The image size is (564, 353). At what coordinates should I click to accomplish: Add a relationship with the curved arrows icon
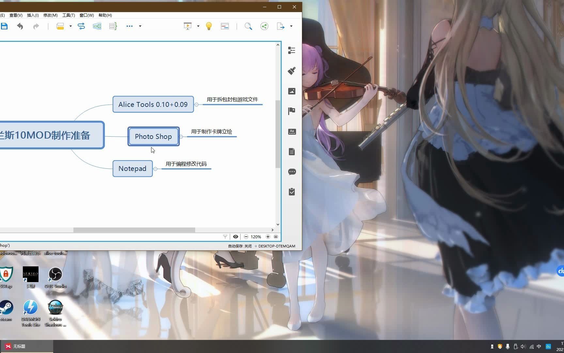click(x=81, y=26)
